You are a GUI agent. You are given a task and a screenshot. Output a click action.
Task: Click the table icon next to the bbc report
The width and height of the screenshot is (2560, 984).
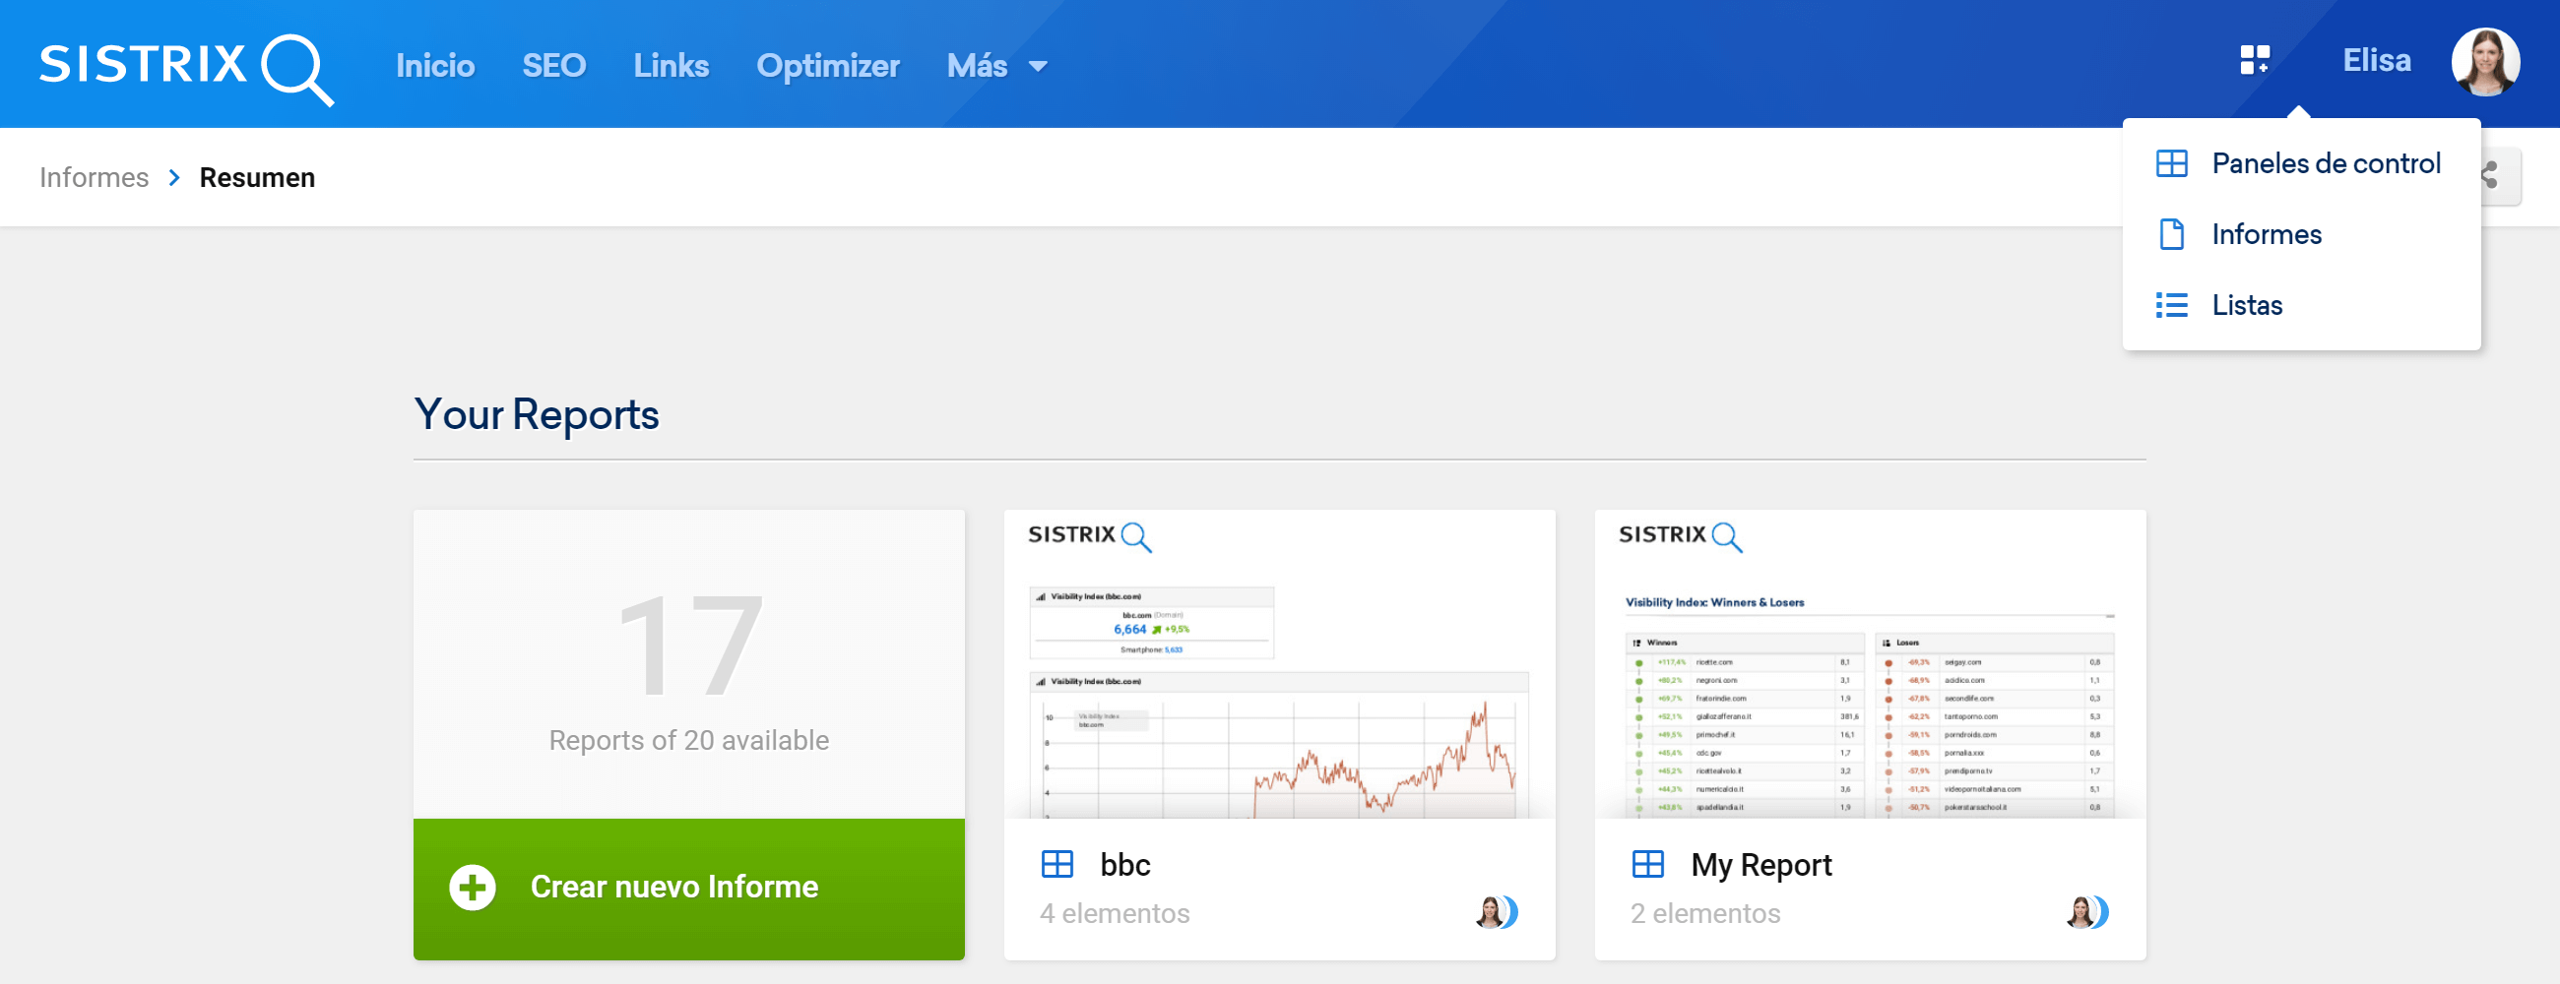coord(1057,863)
